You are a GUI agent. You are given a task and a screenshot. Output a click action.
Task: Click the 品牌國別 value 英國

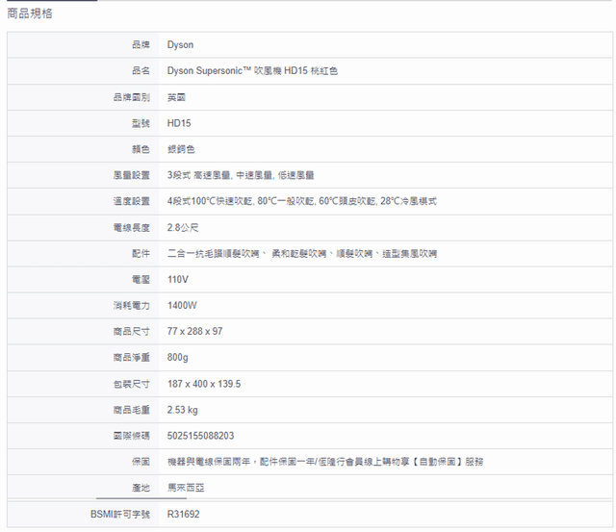[176, 97]
